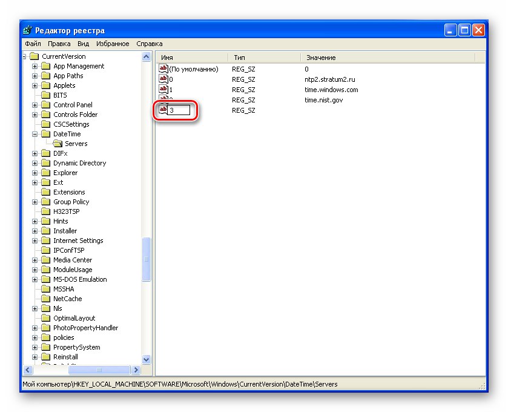The image size is (508, 412).
Task: Click the CSCSettings folder icon
Action: point(45,124)
